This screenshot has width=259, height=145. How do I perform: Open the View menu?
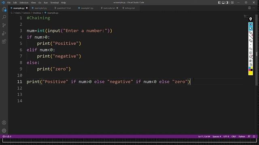pos(33,3)
